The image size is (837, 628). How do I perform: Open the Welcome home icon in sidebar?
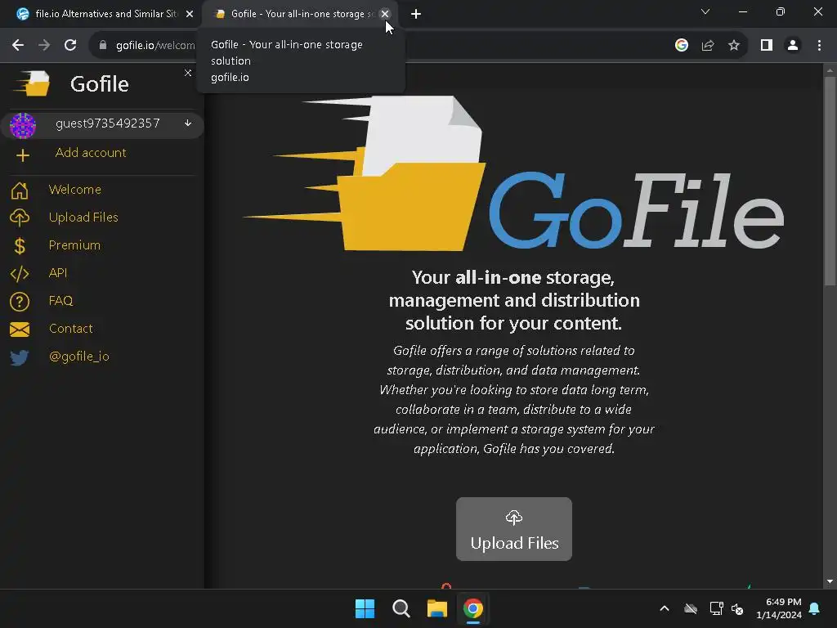[x=20, y=190]
